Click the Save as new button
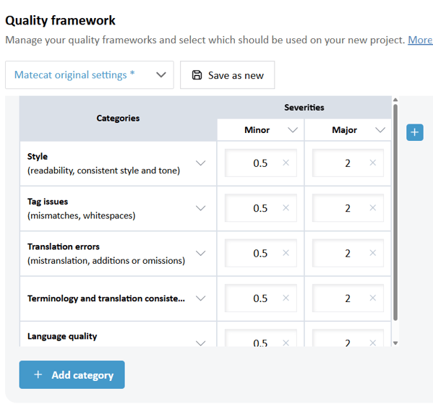This screenshot has width=433, height=404. tap(227, 75)
